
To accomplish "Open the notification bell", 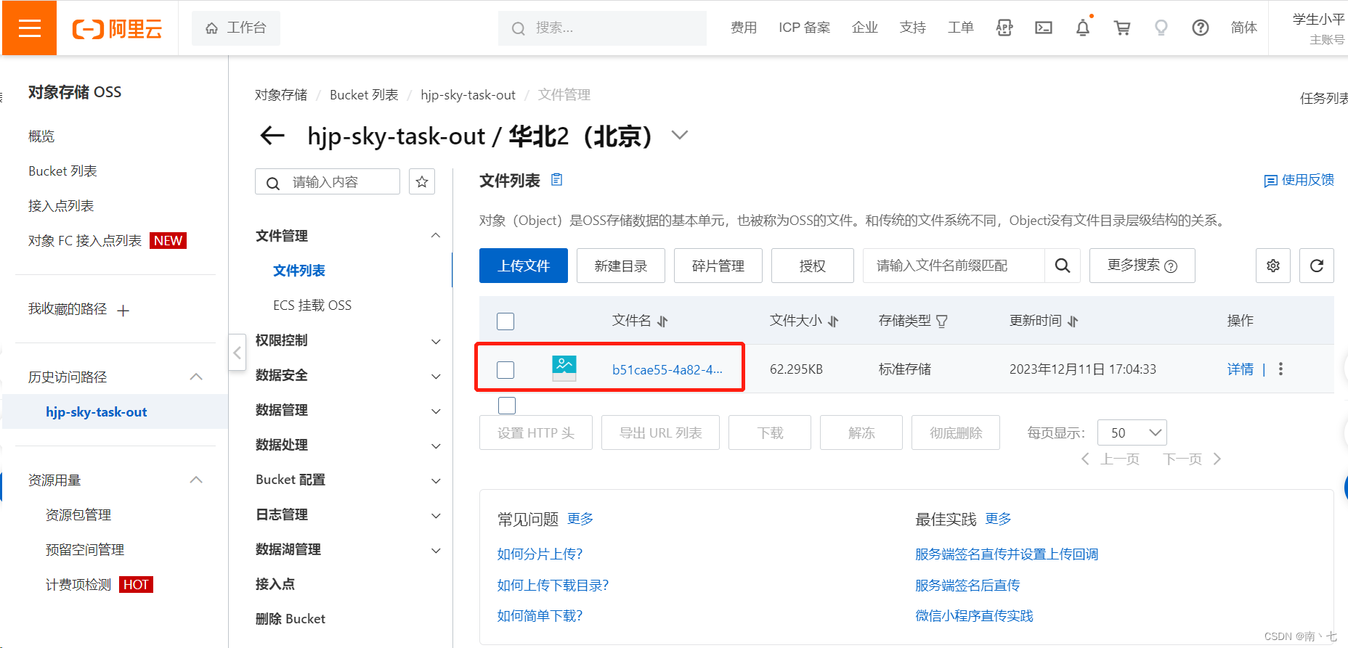I will pyautogui.click(x=1083, y=28).
